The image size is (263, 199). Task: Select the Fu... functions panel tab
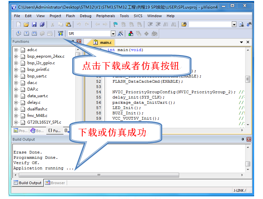pyautogui.click(x=54, y=130)
